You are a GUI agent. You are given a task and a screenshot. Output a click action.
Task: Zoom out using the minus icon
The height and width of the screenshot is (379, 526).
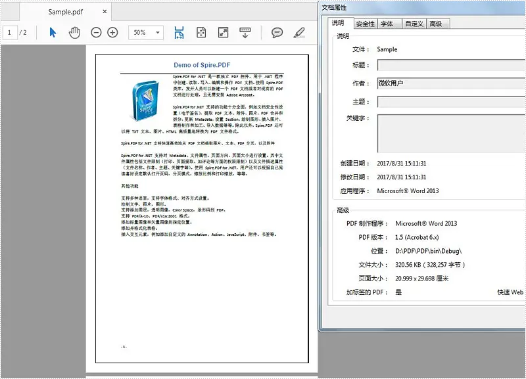pos(95,31)
